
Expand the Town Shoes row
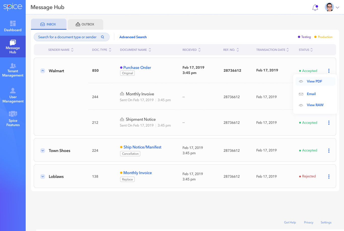pyautogui.click(x=43, y=151)
